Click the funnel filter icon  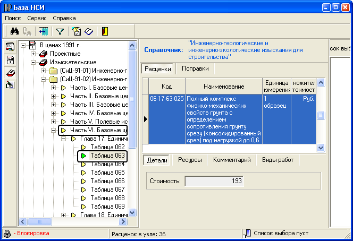tap(60, 31)
